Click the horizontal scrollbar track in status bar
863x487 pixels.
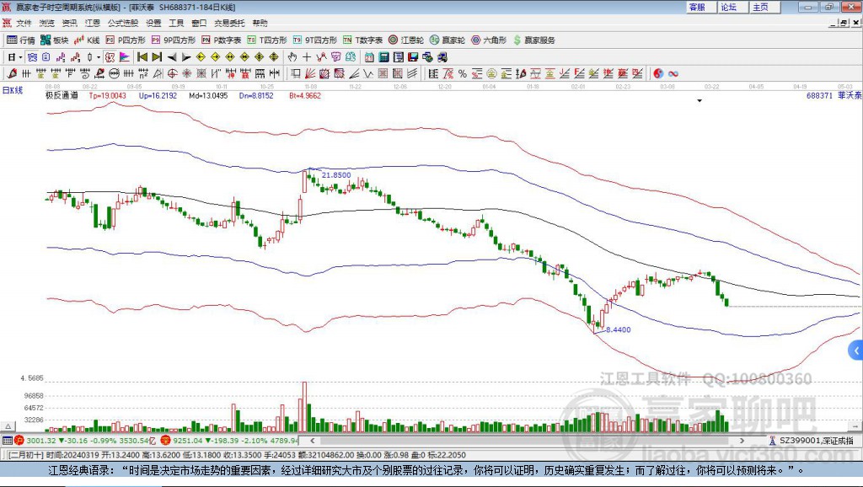point(527,440)
